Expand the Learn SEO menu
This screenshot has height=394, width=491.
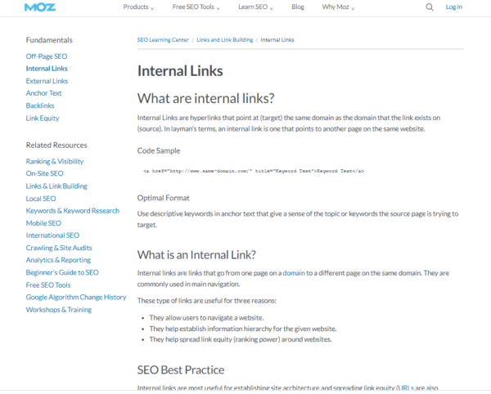pos(255,7)
